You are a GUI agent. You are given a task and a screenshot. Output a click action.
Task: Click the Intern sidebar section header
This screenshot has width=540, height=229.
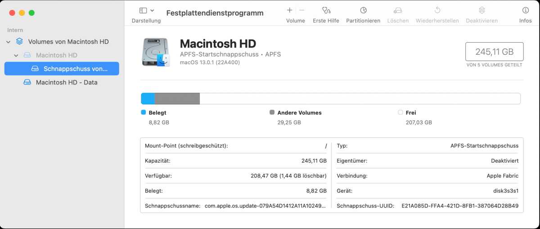coord(15,30)
